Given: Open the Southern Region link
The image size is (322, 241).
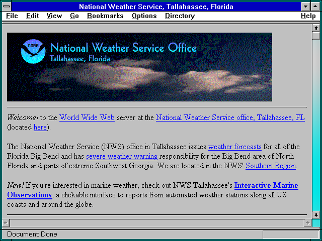Looking at the screenshot, I should [271, 166].
